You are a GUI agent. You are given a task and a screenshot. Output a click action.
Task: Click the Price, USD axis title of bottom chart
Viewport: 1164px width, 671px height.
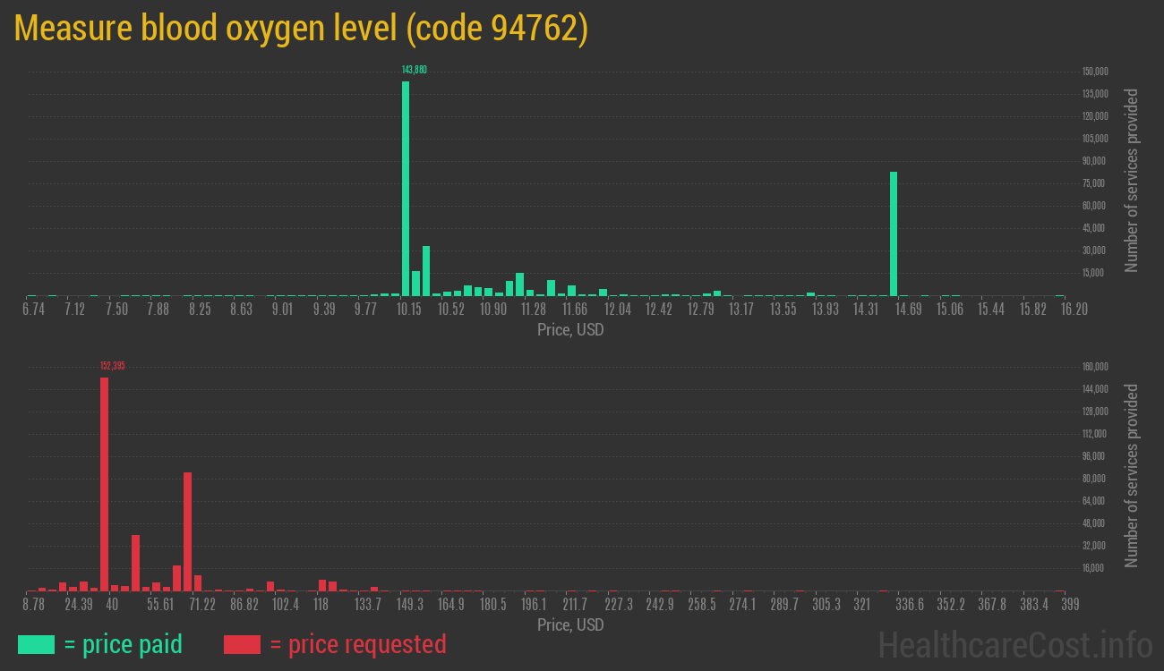[569, 625]
